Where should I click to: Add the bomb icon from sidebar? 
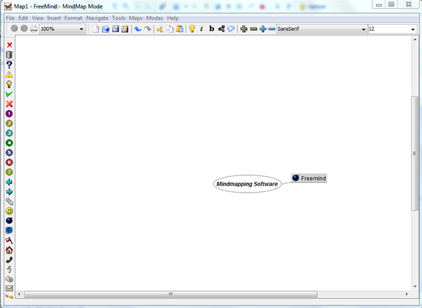(9, 220)
